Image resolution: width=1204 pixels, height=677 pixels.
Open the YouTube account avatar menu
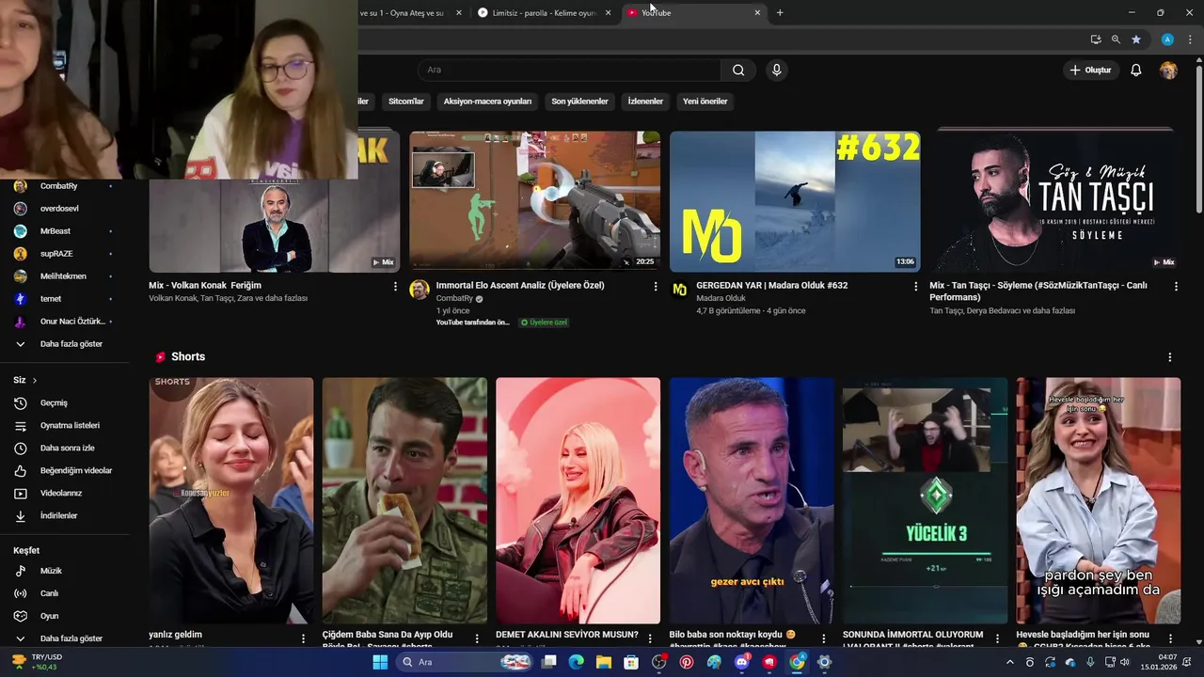(1168, 71)
